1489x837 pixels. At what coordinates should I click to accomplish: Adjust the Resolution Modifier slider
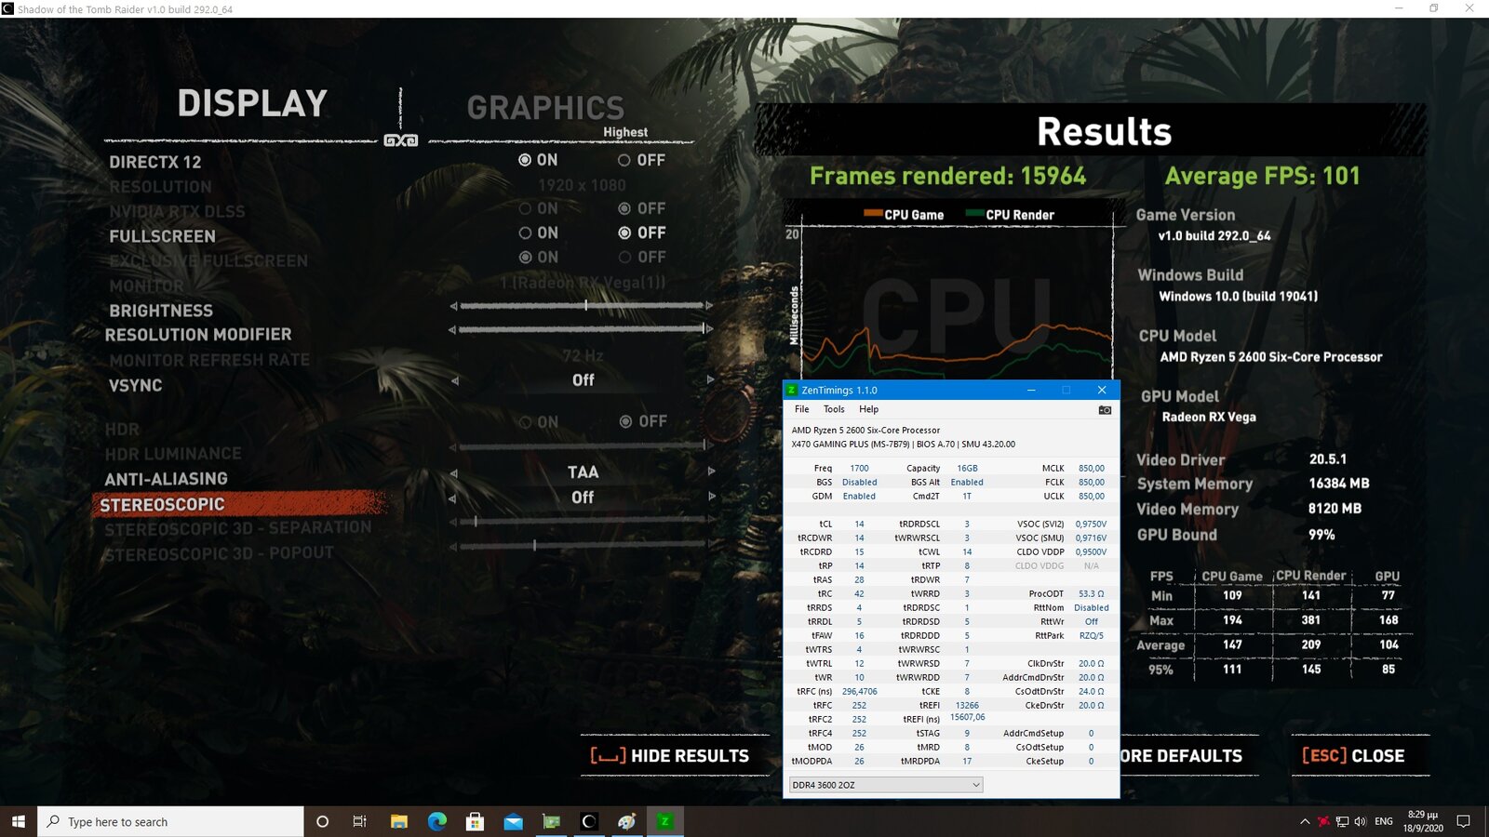[x=582, y=328]
